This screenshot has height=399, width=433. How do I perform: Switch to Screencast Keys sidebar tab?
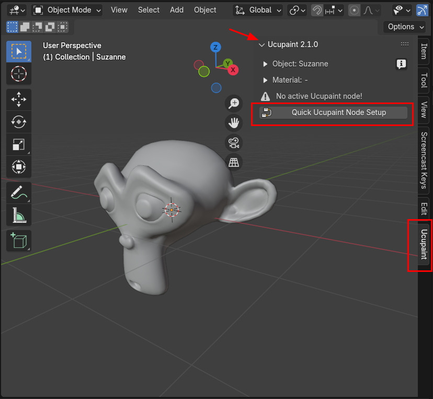point(424,161)
